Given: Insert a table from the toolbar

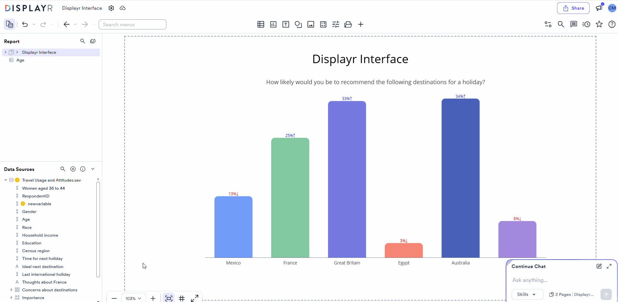Looking at the screenshot, I should coord(261,24).
